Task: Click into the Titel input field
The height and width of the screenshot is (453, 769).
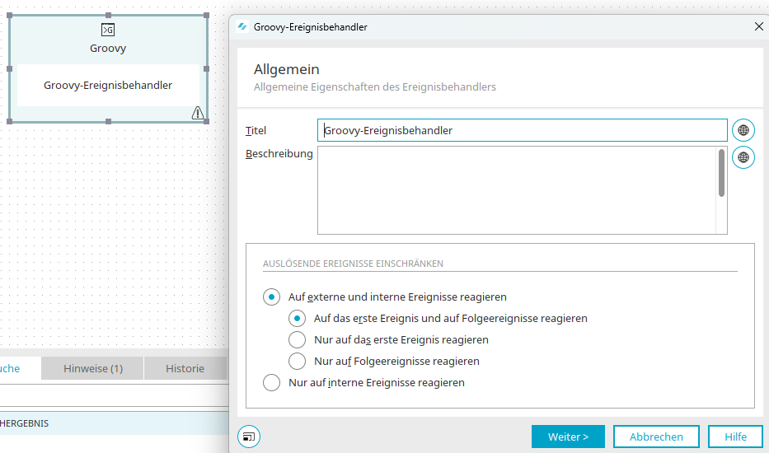Action: click(523, 130)
